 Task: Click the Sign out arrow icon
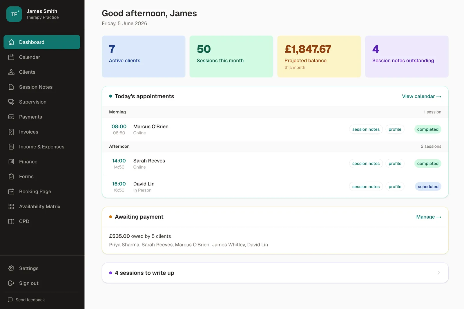coord(11,283)
